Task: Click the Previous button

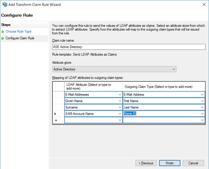Action: (x=146, y=163)
